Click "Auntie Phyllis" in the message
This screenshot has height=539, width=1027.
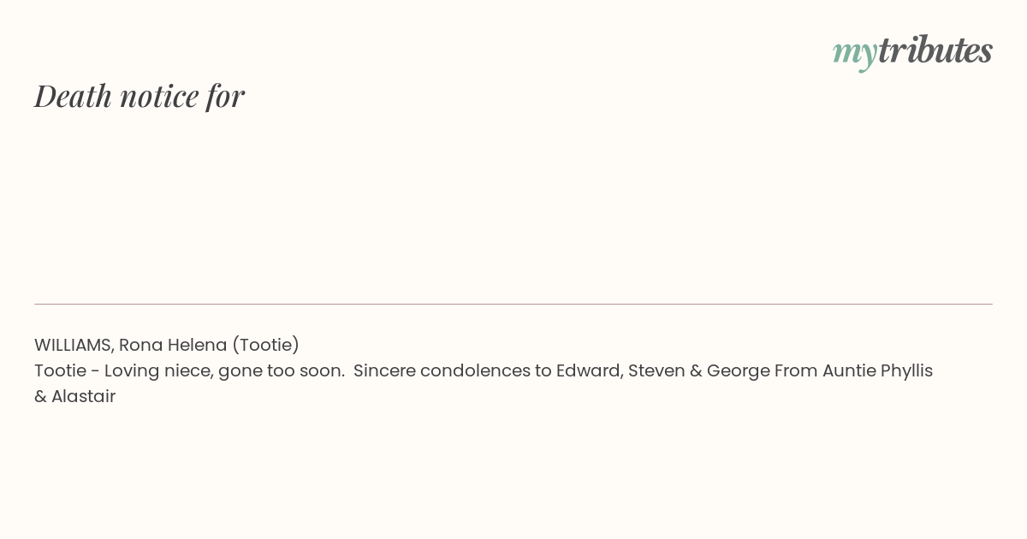coord(875,370)
